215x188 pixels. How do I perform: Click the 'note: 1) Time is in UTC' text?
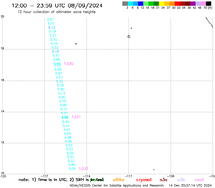(43, 180)
